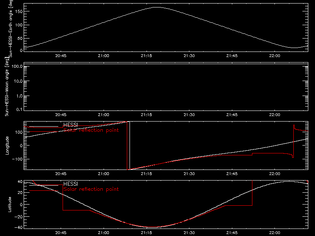Viewport: 315px width, 236px height.
Task: Select 20:45 time label under Earth angle plot
Action: coord(61,56)
